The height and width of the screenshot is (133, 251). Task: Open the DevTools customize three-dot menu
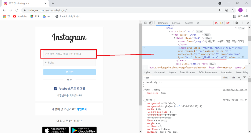(x=242, y=23)
